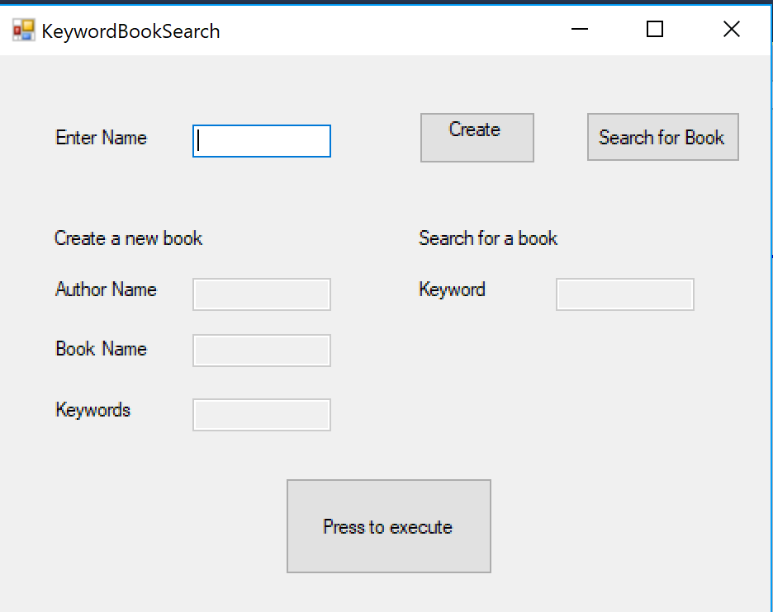773x612 pixels.
Task: Minimize the KeywordBookSearch window
Action: (x=579, y=29)
